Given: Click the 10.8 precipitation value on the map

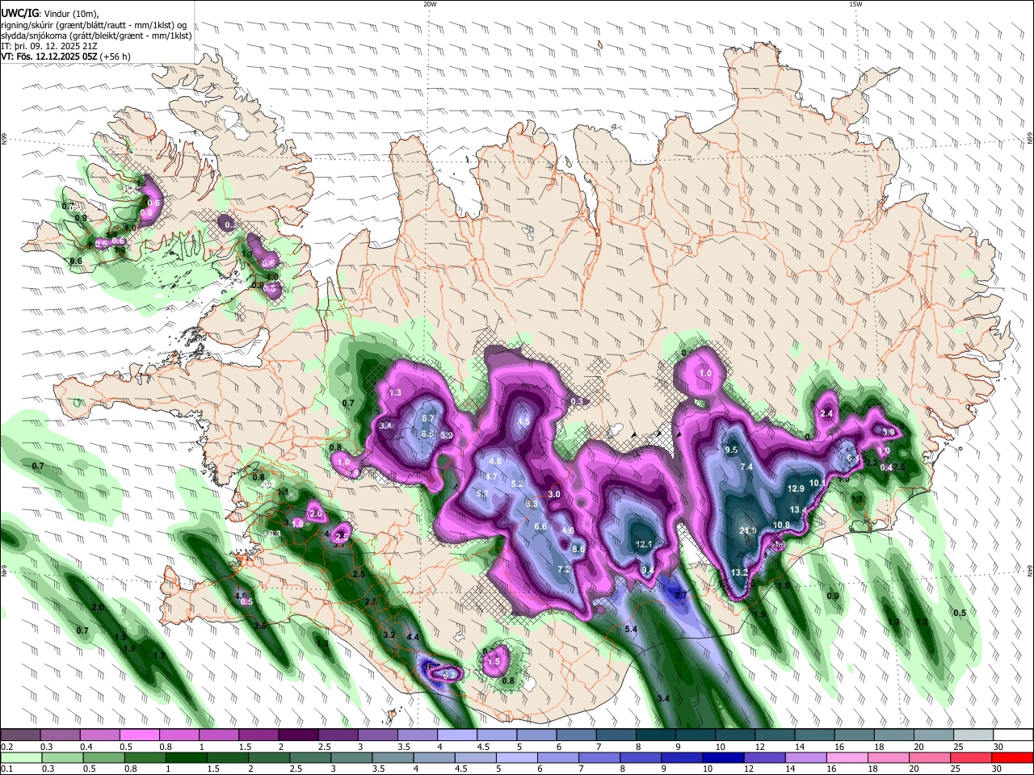Looking at the screenshot, I should (781, 525).
